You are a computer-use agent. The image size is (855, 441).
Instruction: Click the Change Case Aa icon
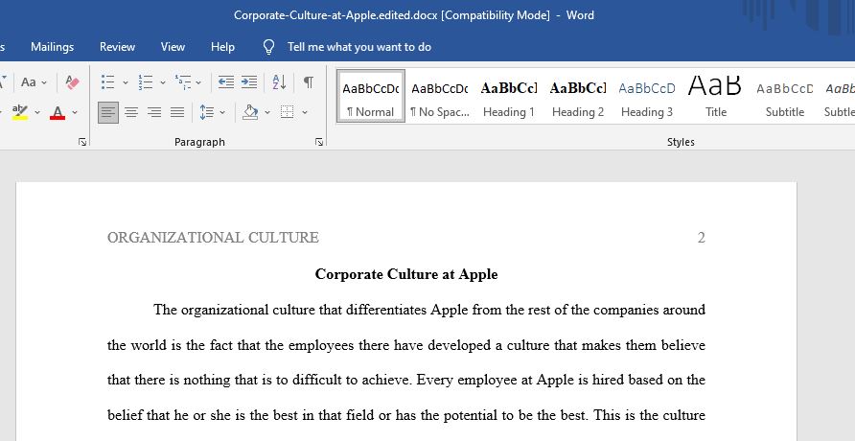[x=29, y=82]
